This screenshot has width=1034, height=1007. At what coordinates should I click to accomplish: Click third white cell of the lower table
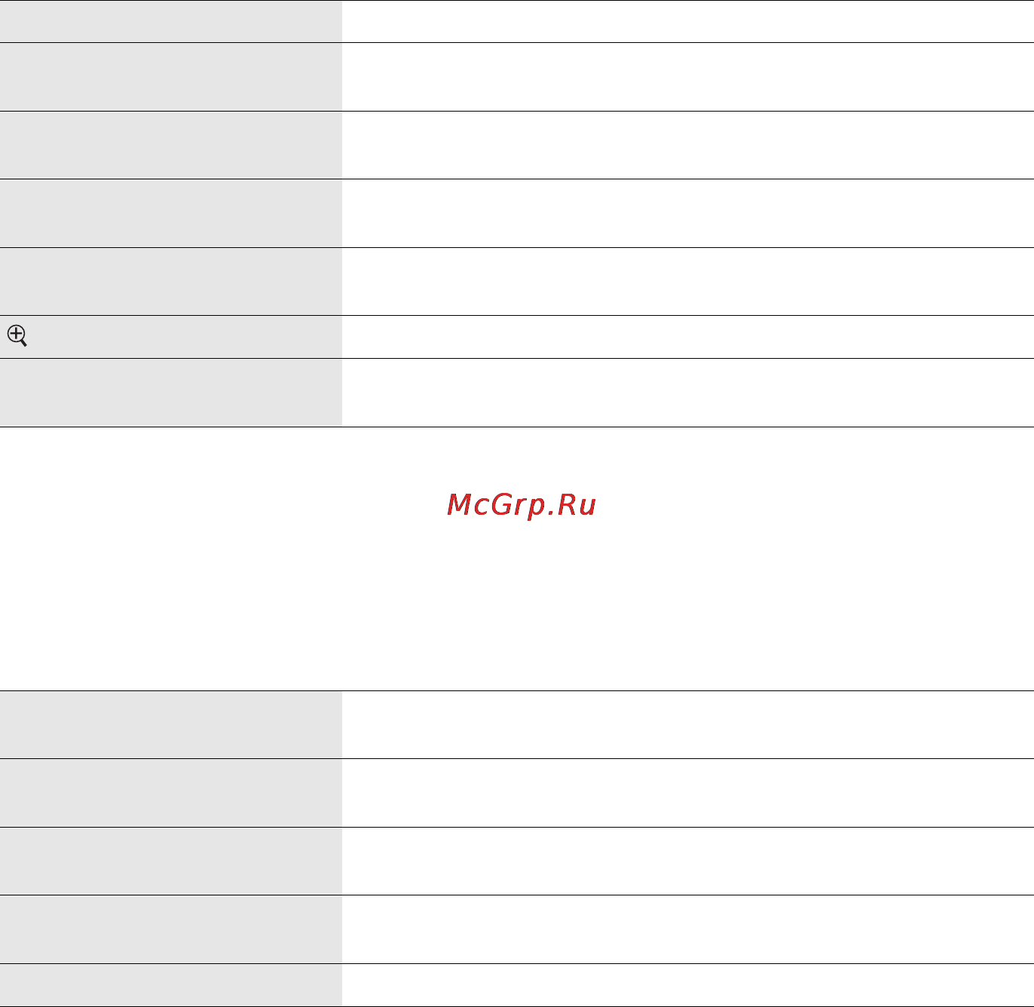pyautogui.click(x=688, y=861)
